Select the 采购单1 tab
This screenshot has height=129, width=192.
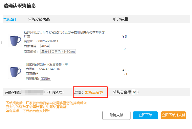[x=10, y=20]
